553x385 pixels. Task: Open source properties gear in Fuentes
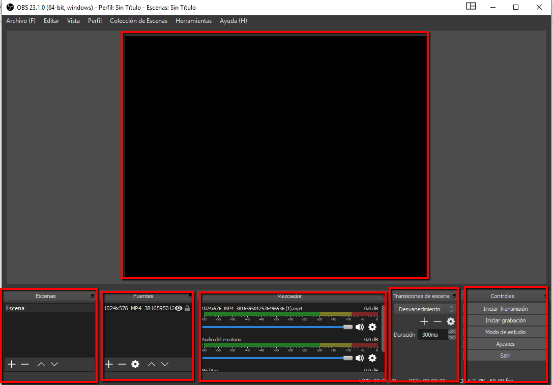135,364
